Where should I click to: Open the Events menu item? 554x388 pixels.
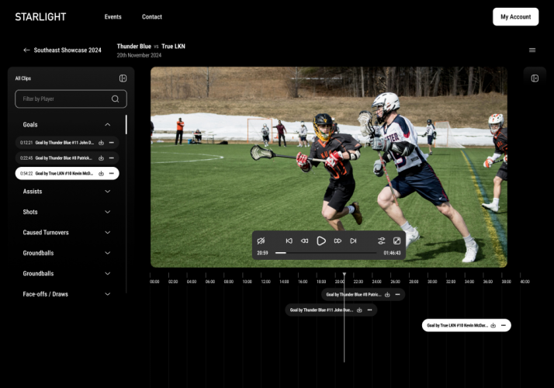tap(113, 16)
